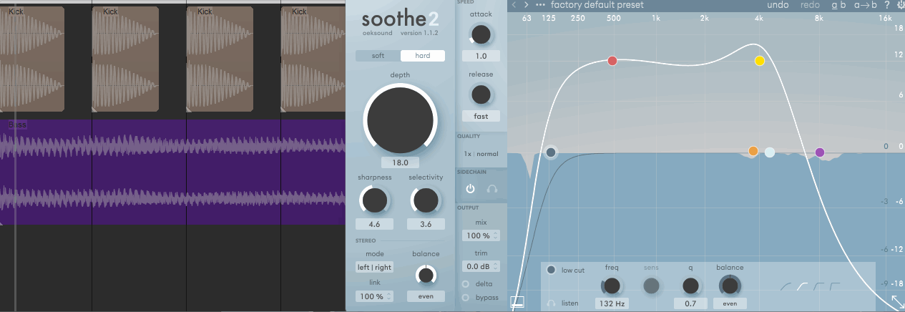905x312 pixels.
Task: Click the band balance knob
Action: pos(730,286)
